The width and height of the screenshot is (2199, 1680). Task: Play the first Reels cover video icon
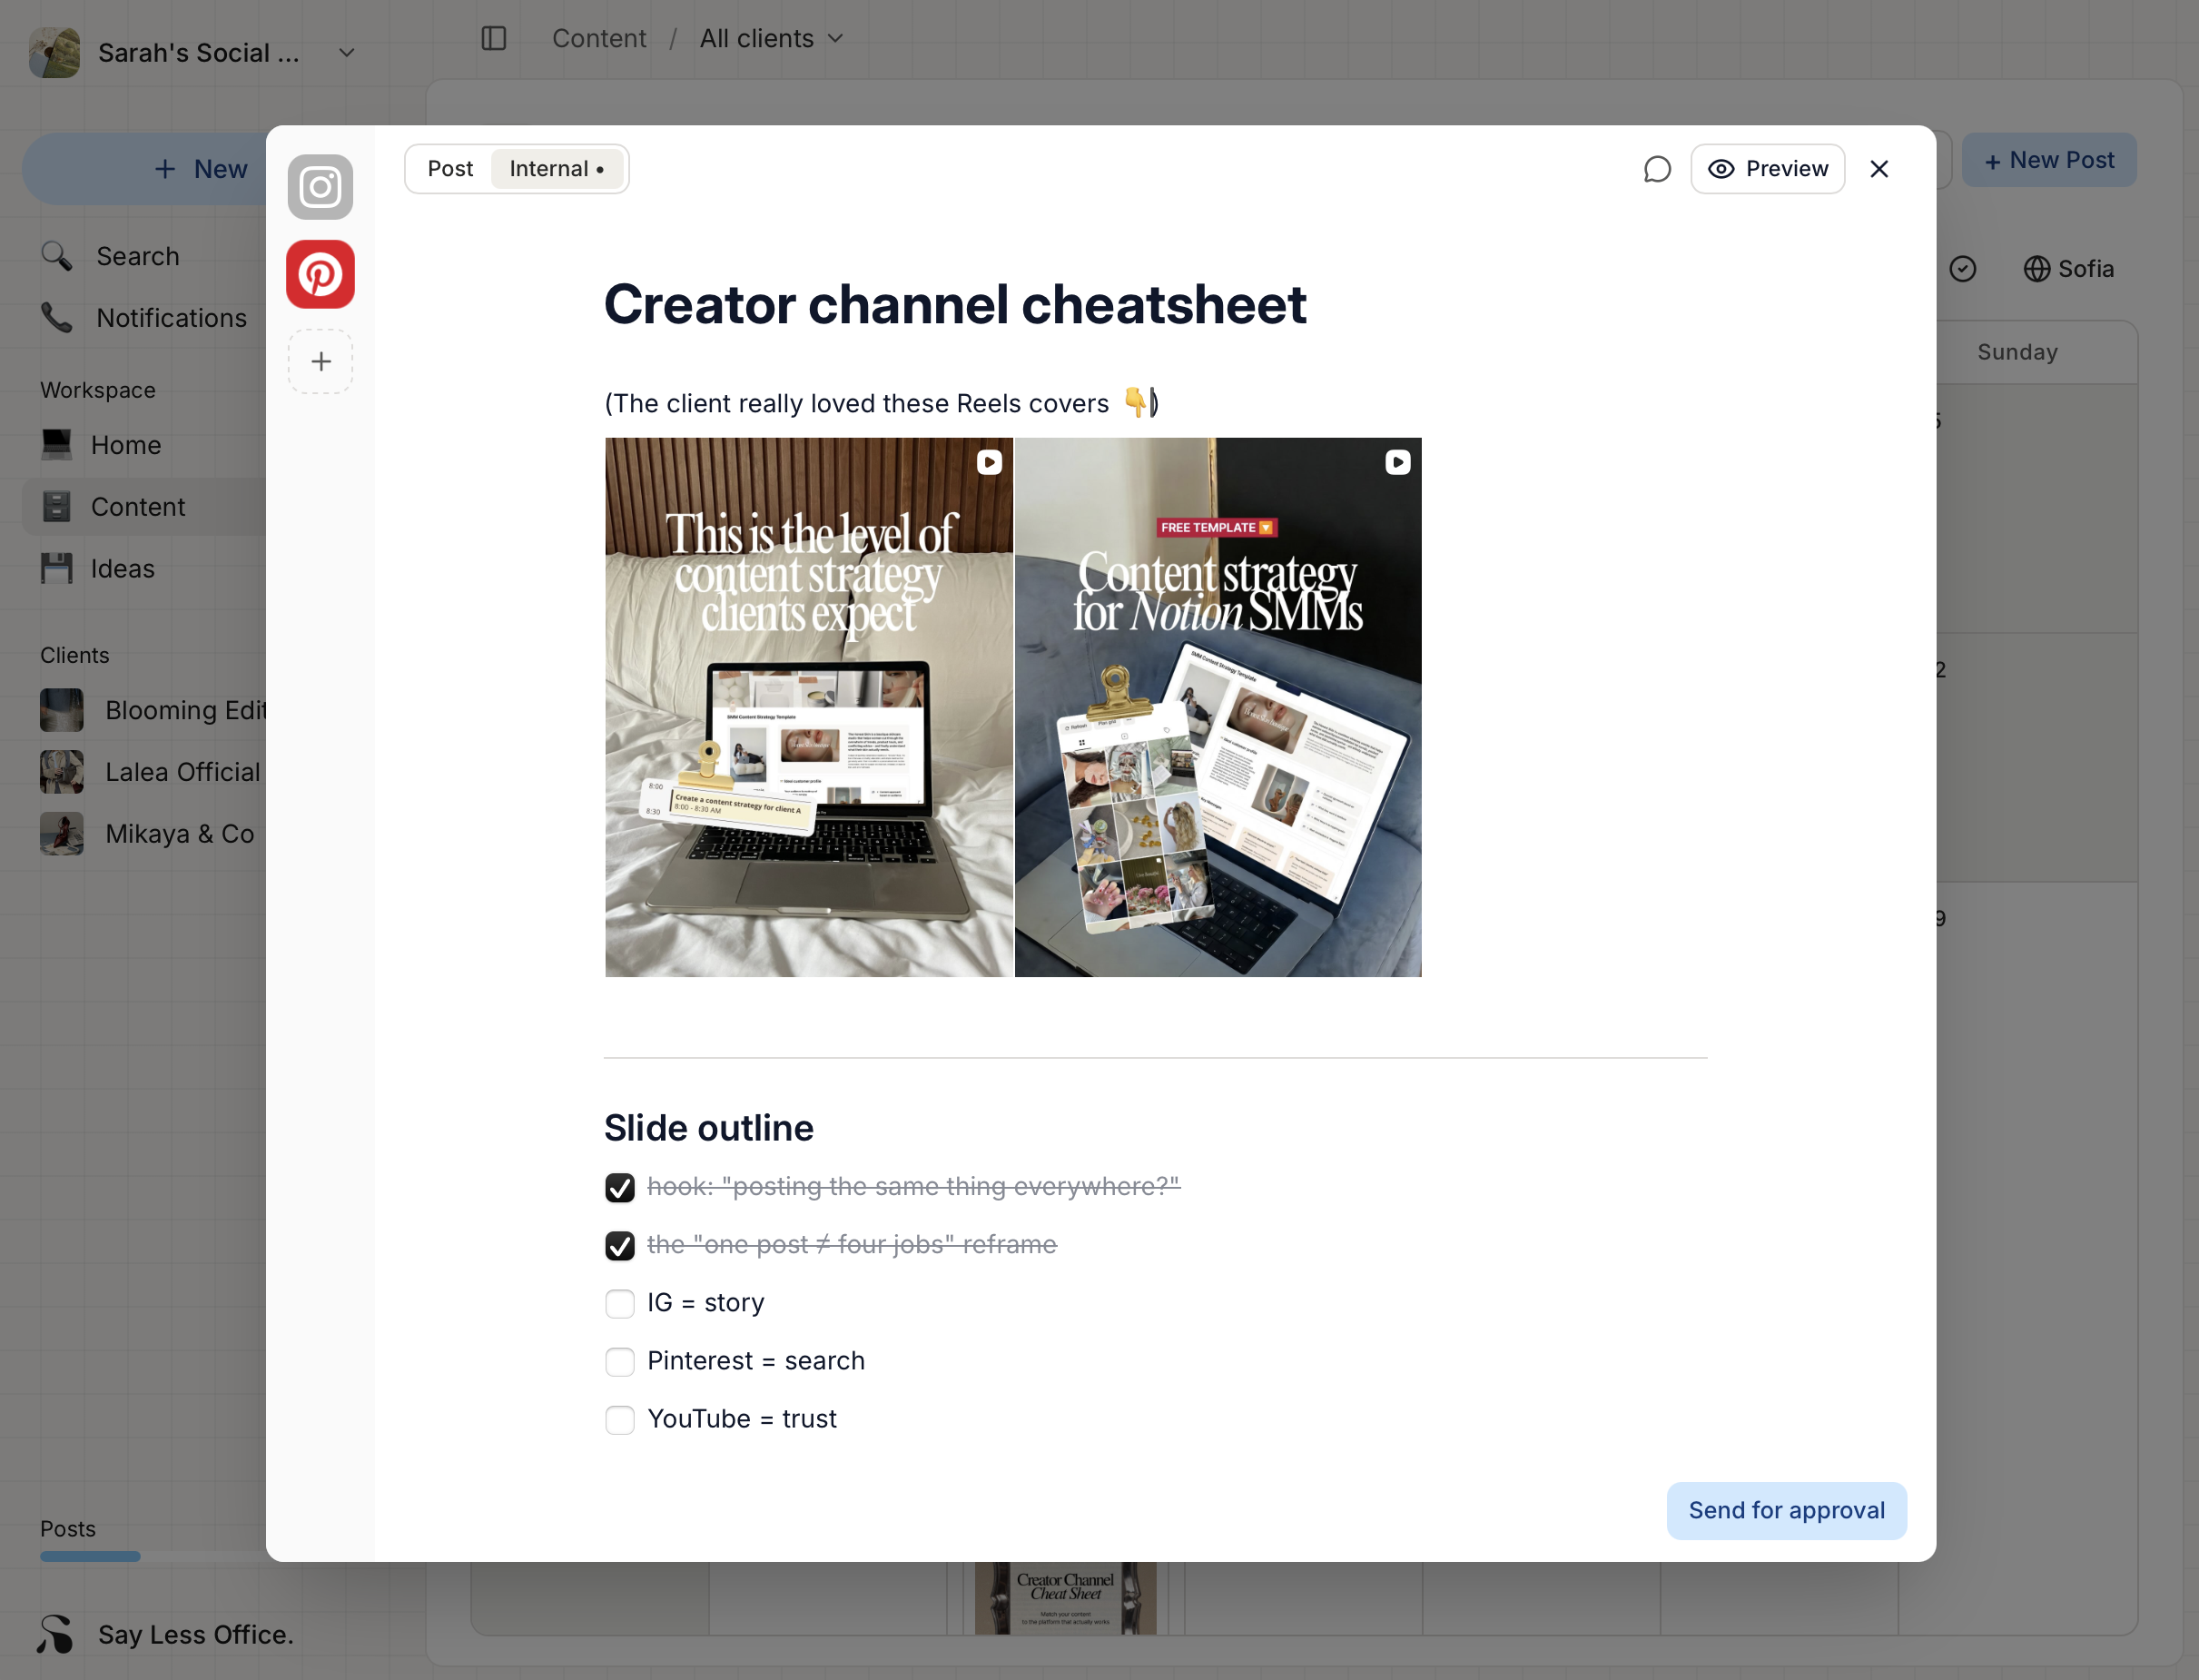tap(989, 462)
